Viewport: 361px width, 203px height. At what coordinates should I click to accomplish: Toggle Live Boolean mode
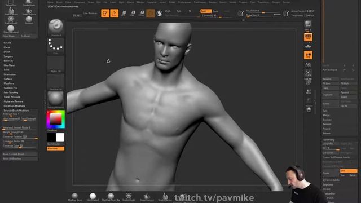90,14
